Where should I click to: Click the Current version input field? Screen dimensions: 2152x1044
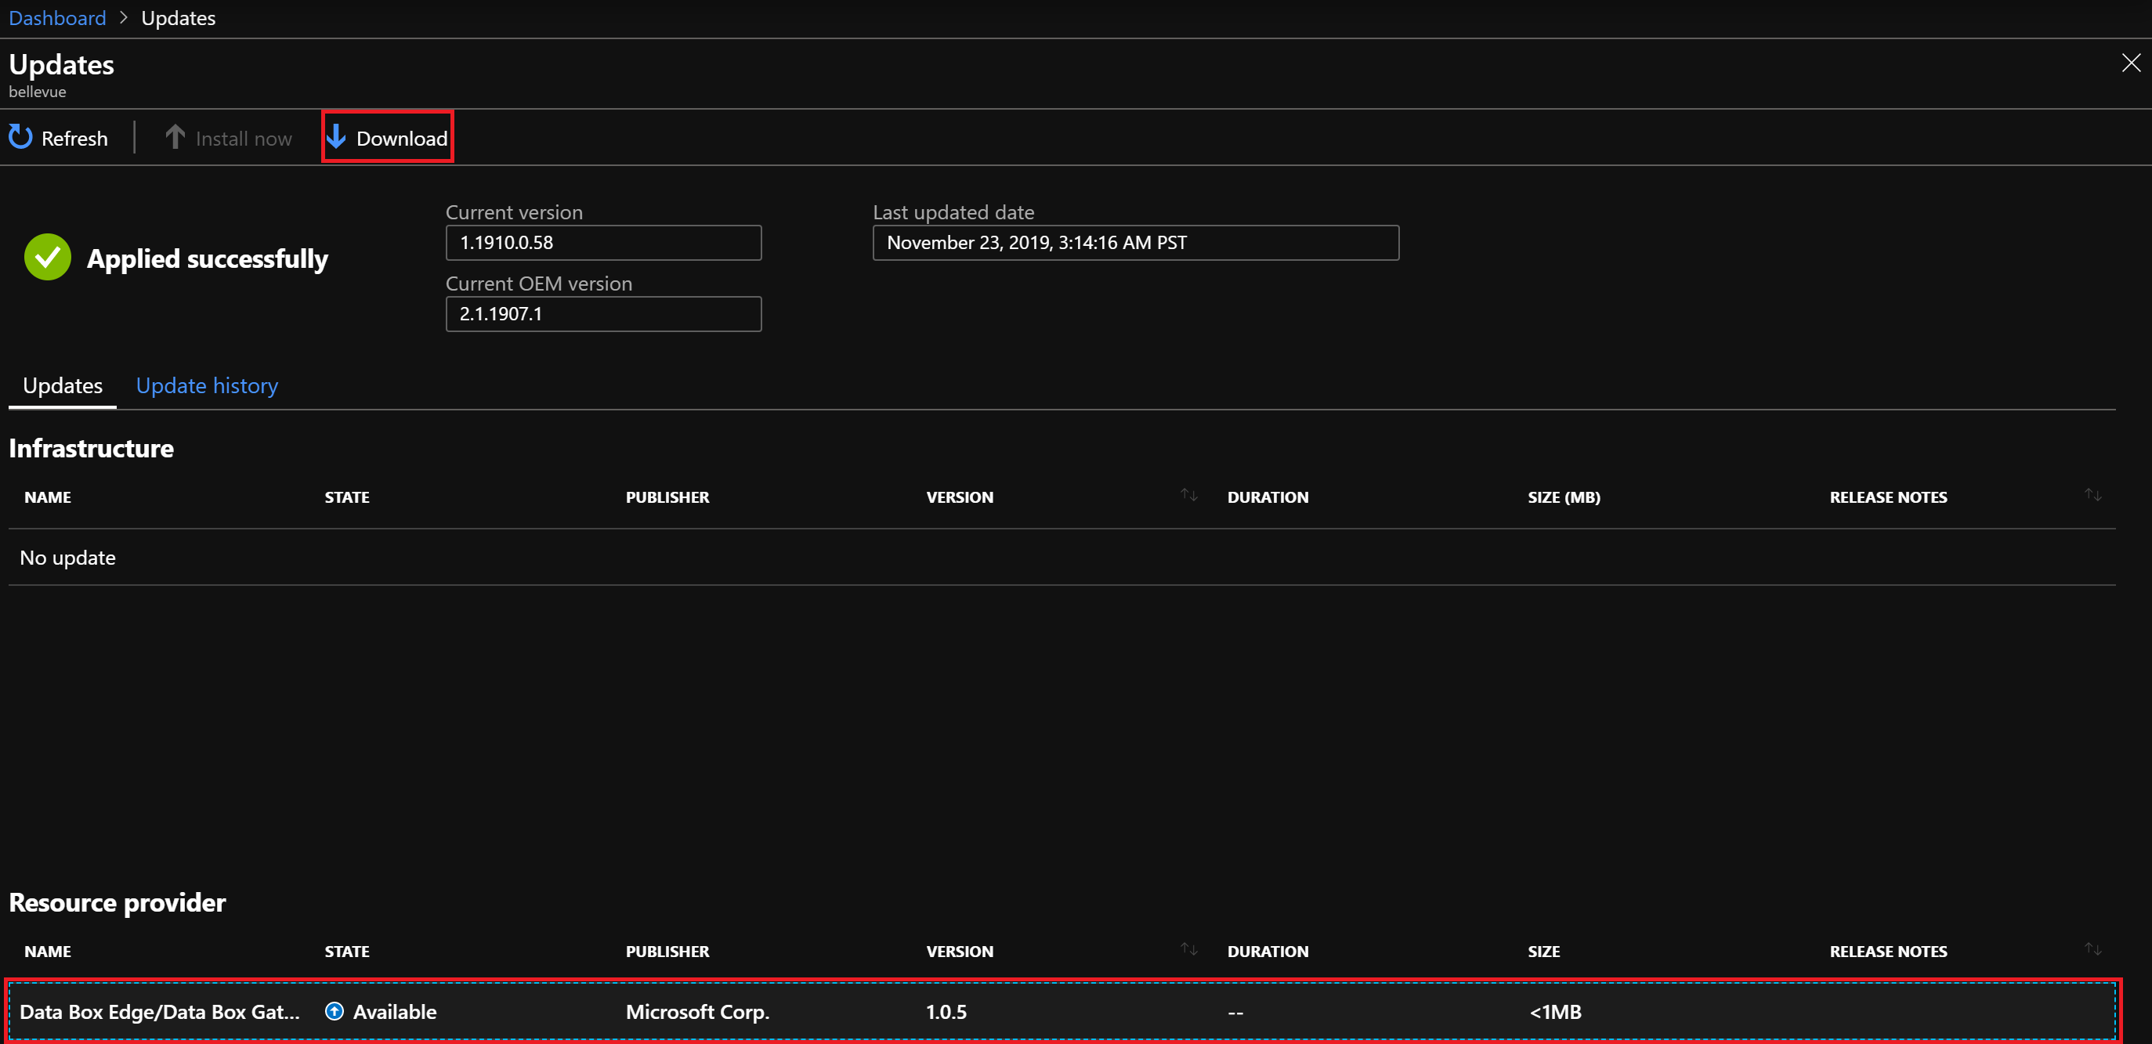(x=604, y=241)
